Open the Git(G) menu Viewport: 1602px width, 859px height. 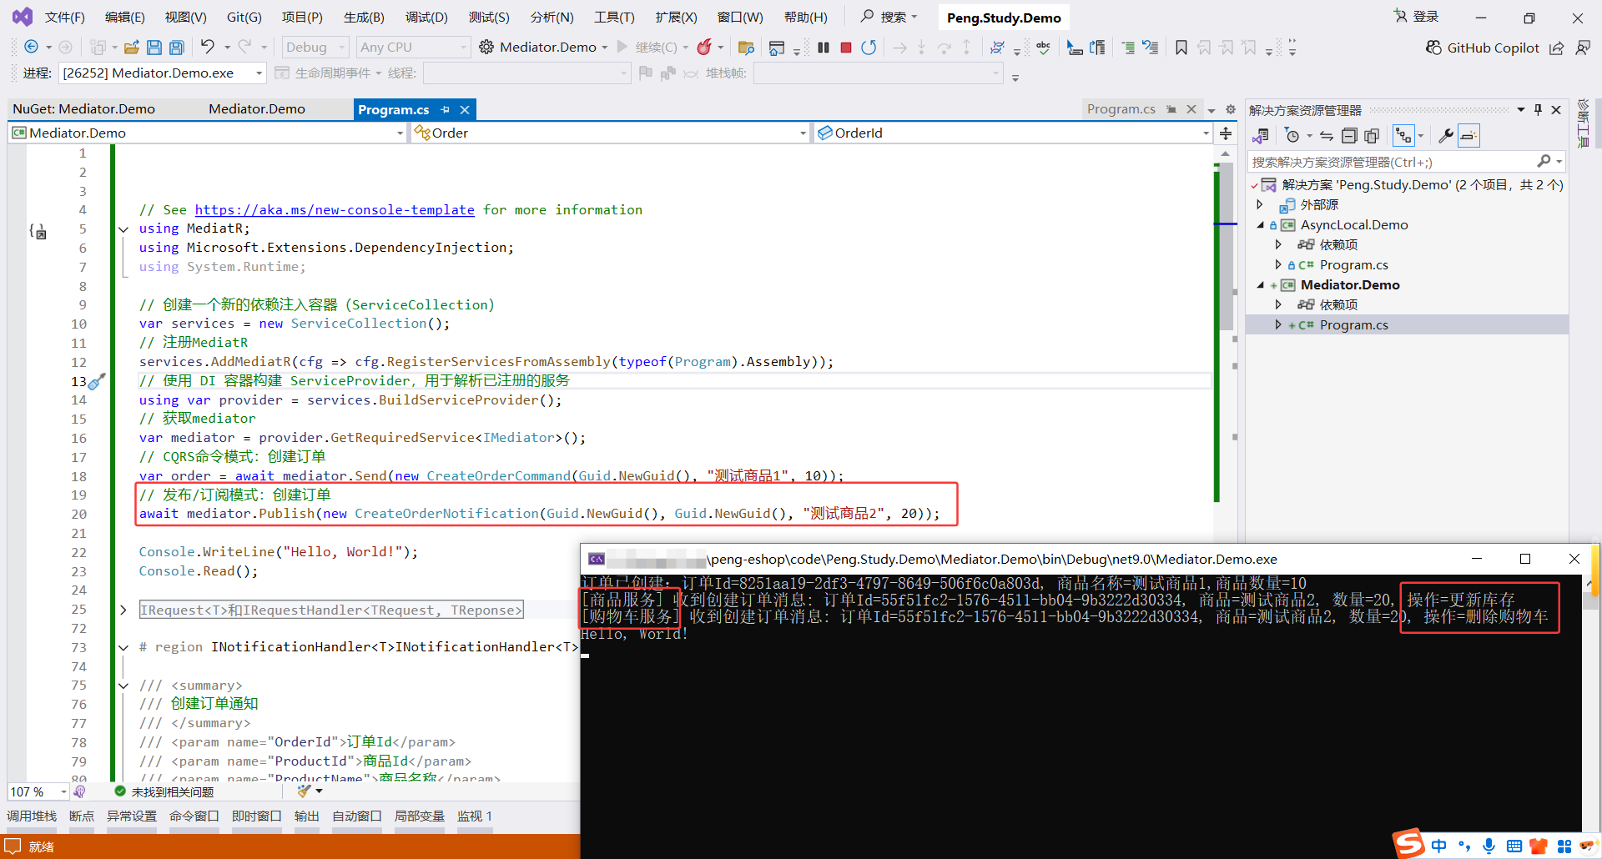coord(244,18)
